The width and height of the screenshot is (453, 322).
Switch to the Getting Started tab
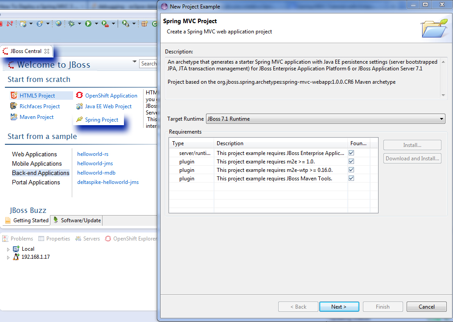click(26, 220)
